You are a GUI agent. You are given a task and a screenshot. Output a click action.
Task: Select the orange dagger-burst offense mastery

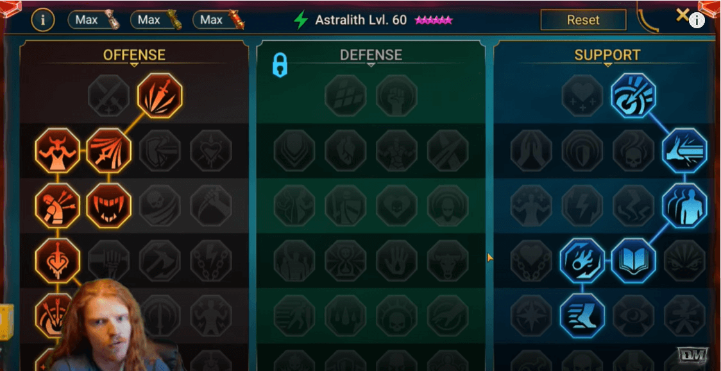(160, 96)
